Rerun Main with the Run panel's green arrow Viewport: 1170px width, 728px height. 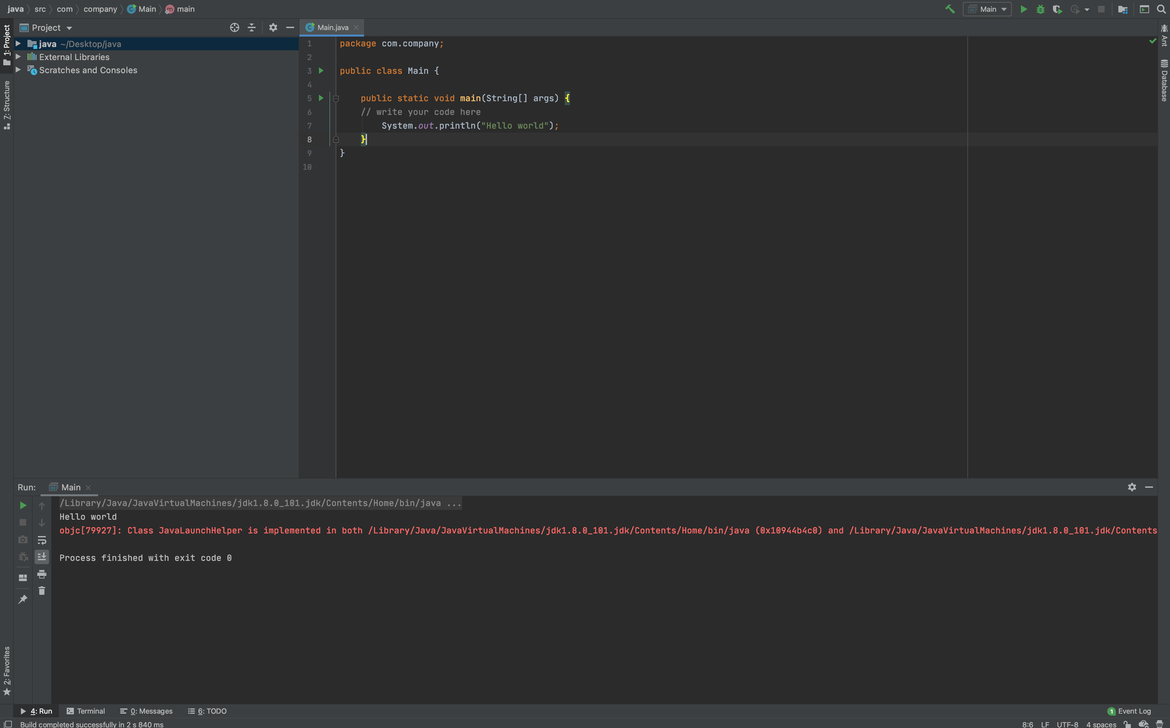[x=23, y=505]
